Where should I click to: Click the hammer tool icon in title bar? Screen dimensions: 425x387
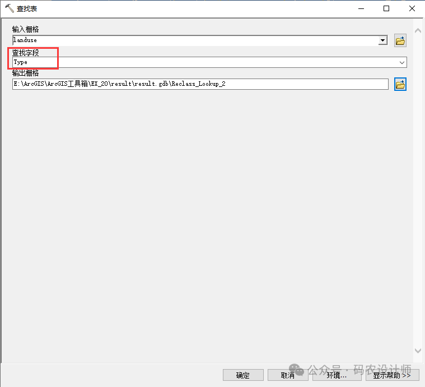tap(9, 9)
